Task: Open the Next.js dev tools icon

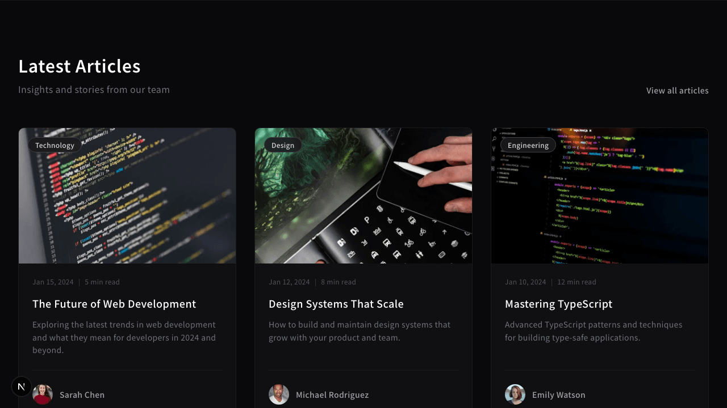Action: coord(22,386)
